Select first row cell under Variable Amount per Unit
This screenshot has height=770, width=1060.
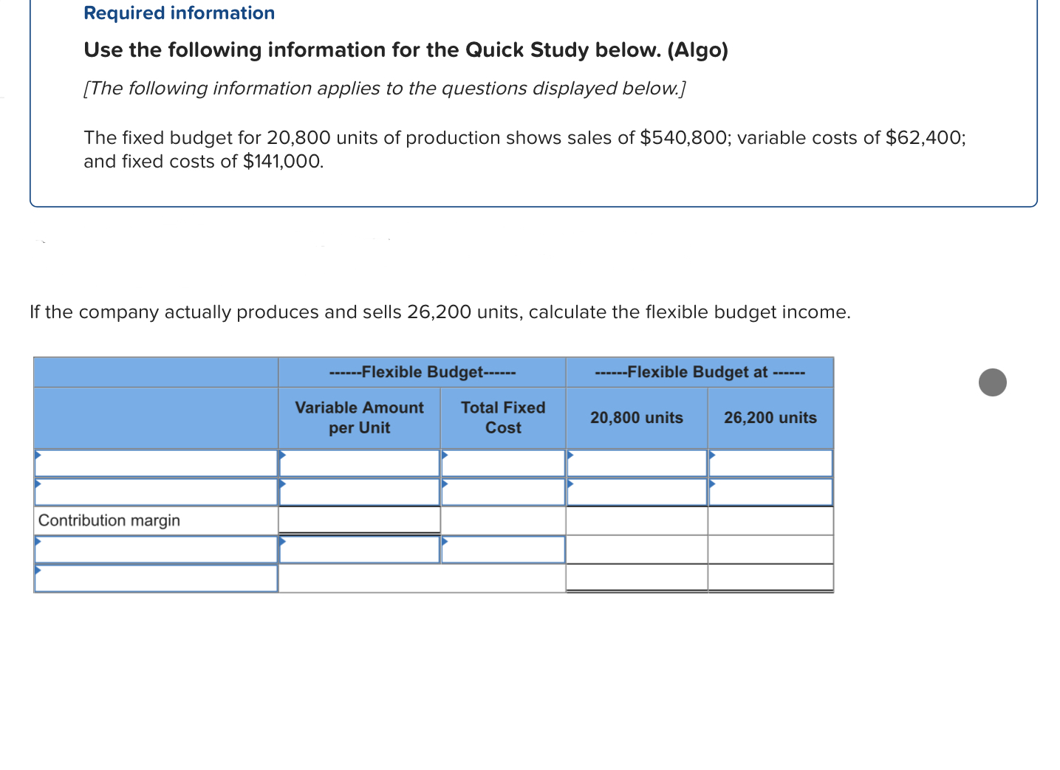pyautogui.click(x=359, y=463)
